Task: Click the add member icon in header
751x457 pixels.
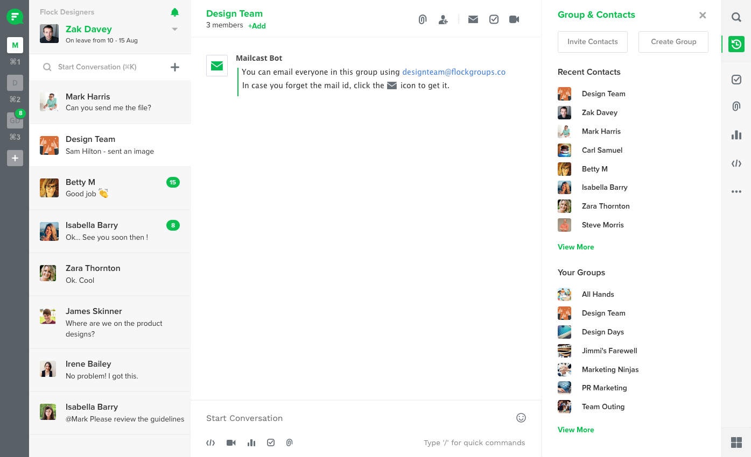Action: click(443, 20)
